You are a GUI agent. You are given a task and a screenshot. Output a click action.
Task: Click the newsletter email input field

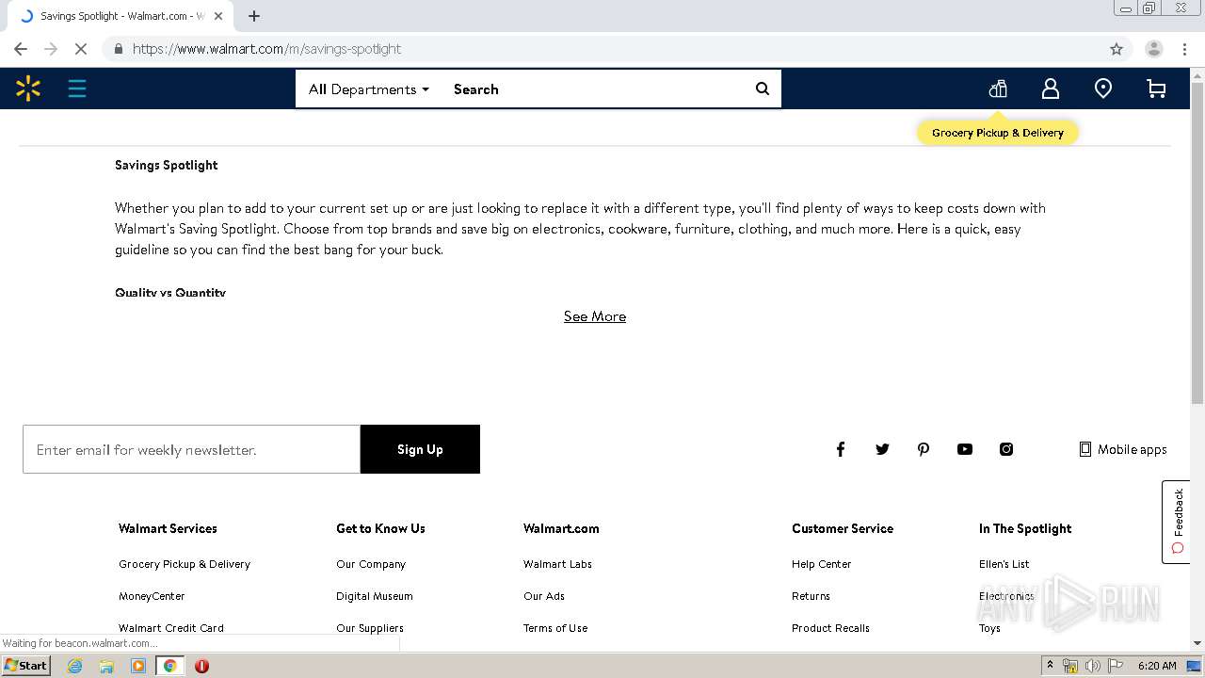point(192,449)
